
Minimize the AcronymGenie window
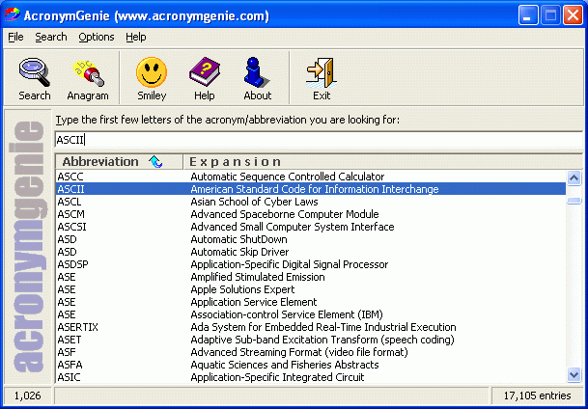(x=528, y=16)
